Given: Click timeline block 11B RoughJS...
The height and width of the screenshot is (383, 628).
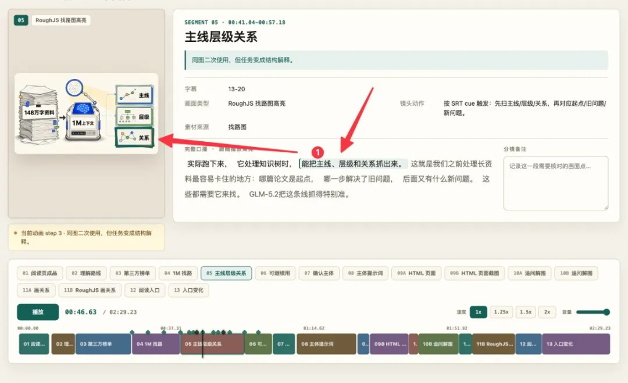Looking at the screenshot, I should 494,344.
